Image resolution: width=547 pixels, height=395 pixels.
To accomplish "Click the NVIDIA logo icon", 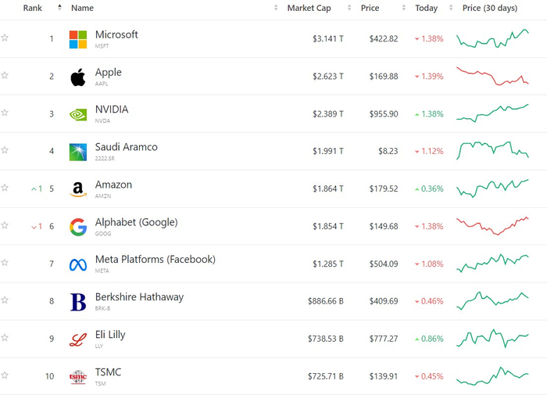I will (x=78, y=114).
